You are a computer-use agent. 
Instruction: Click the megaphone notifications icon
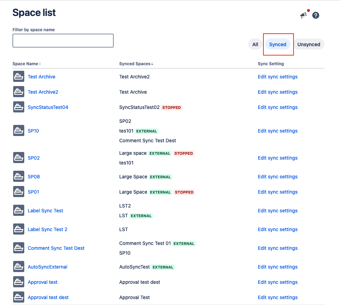(x=303, y=15)
